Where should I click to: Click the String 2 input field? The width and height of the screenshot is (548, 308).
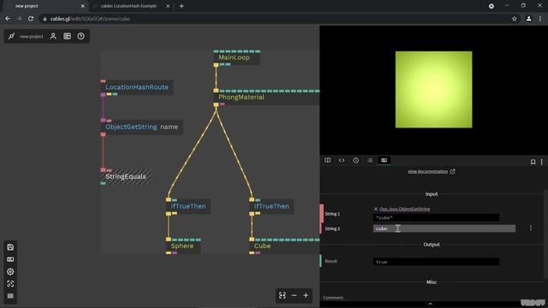click(444, 228)
